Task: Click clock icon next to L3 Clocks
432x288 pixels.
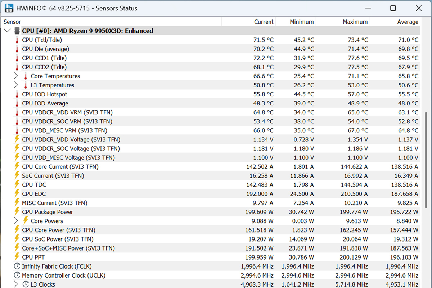Action: 26,284
